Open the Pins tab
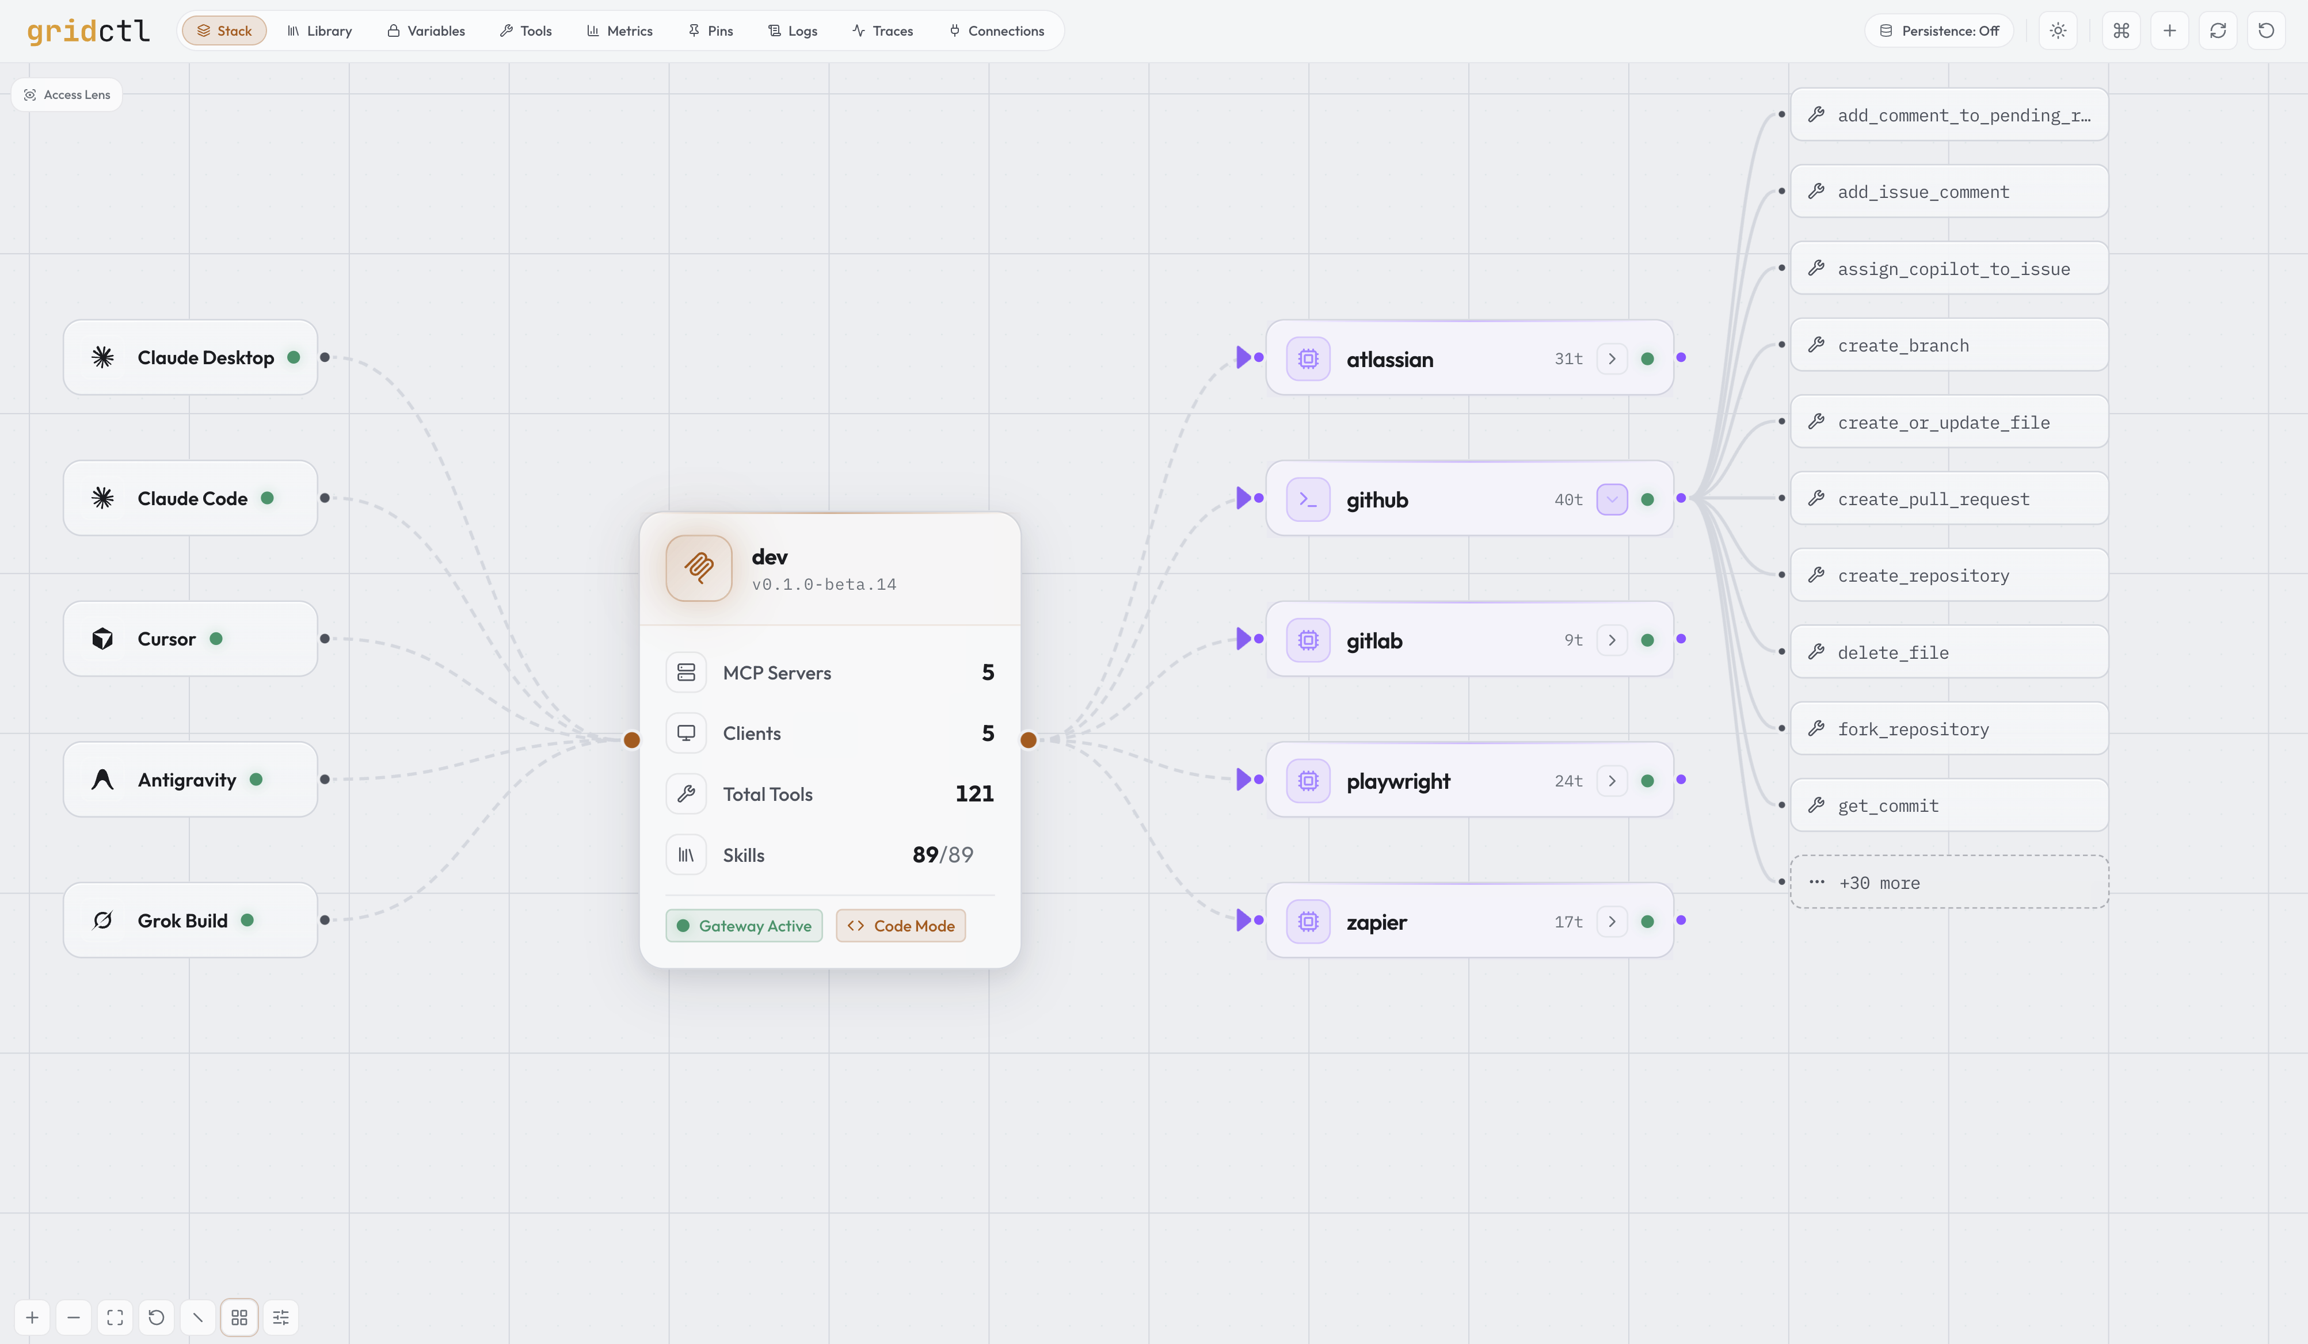The width and height of the screenshot is (2308, 1344). coord(711,31)
